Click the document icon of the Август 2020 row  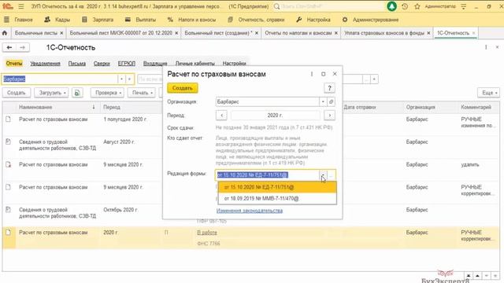pos(9,141)
